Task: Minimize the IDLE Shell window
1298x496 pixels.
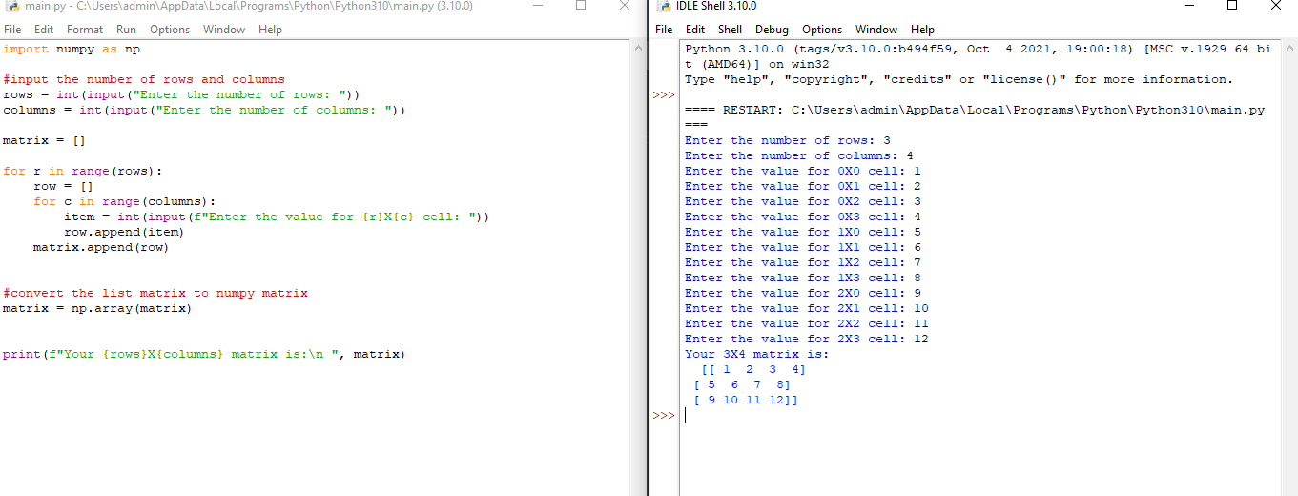Action: [1188, 7]
